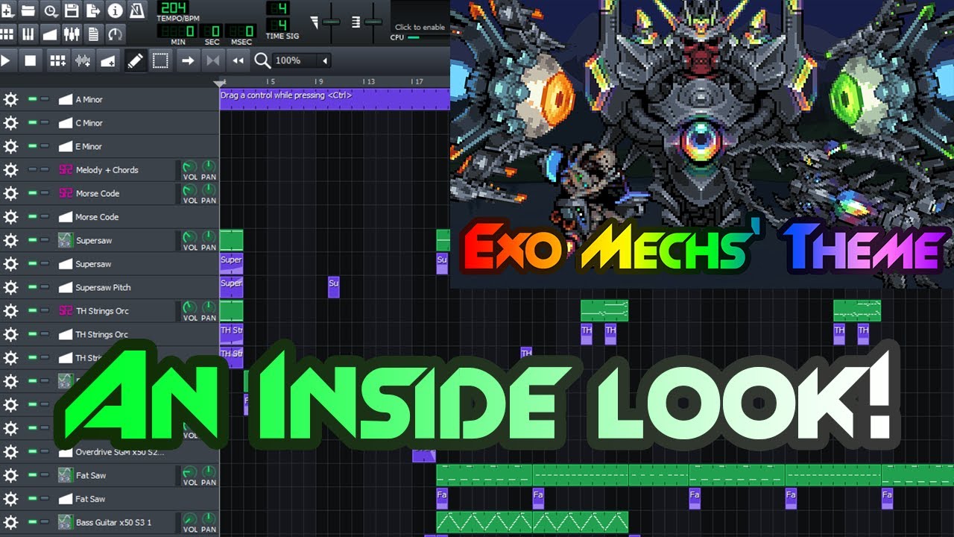Image resolution: width=954 pixels, height=537 pixels.
Task: Click the time signature numerator field
Action: click(278, 8)
